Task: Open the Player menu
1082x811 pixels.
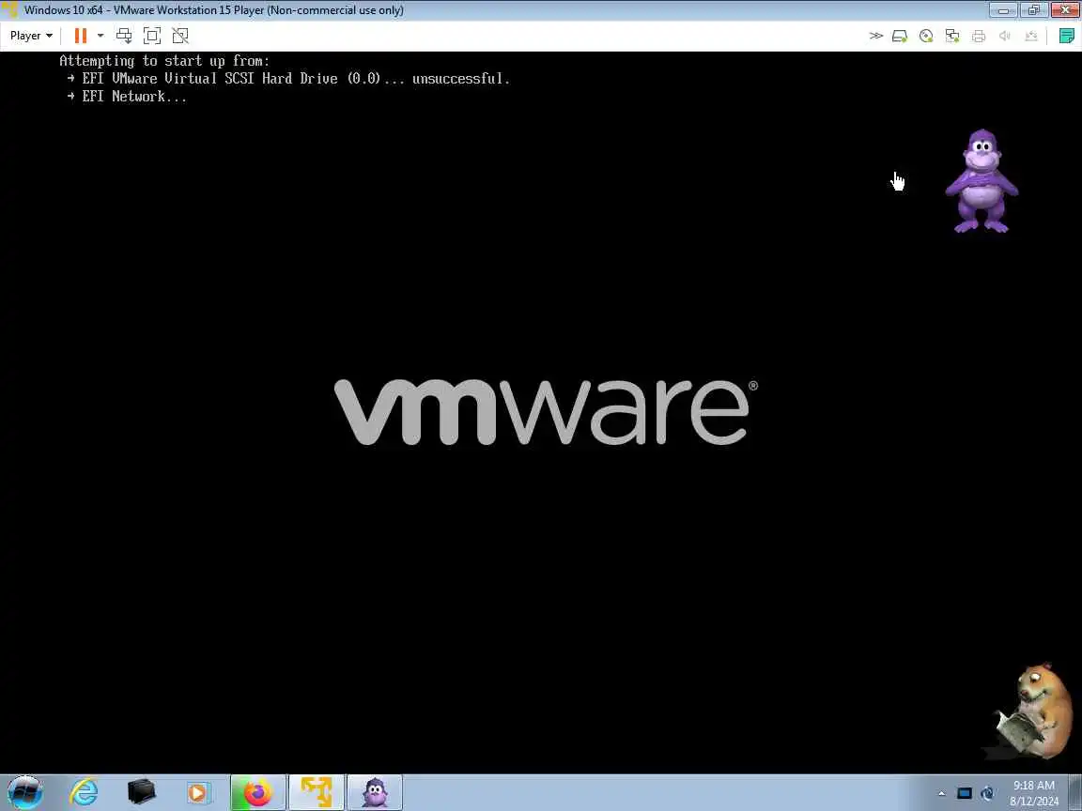Action: [x=31, y=36]
